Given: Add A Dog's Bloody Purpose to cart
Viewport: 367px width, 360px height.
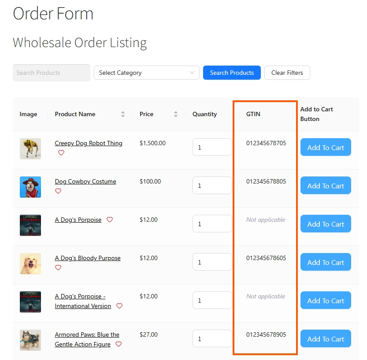Looking at the screenshot, I should click(326, 262).
